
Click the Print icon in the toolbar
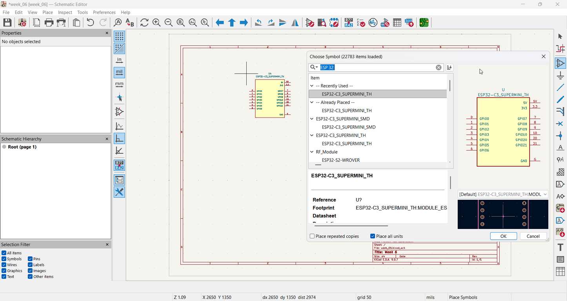pyautogui.click(x=49, y=23)
